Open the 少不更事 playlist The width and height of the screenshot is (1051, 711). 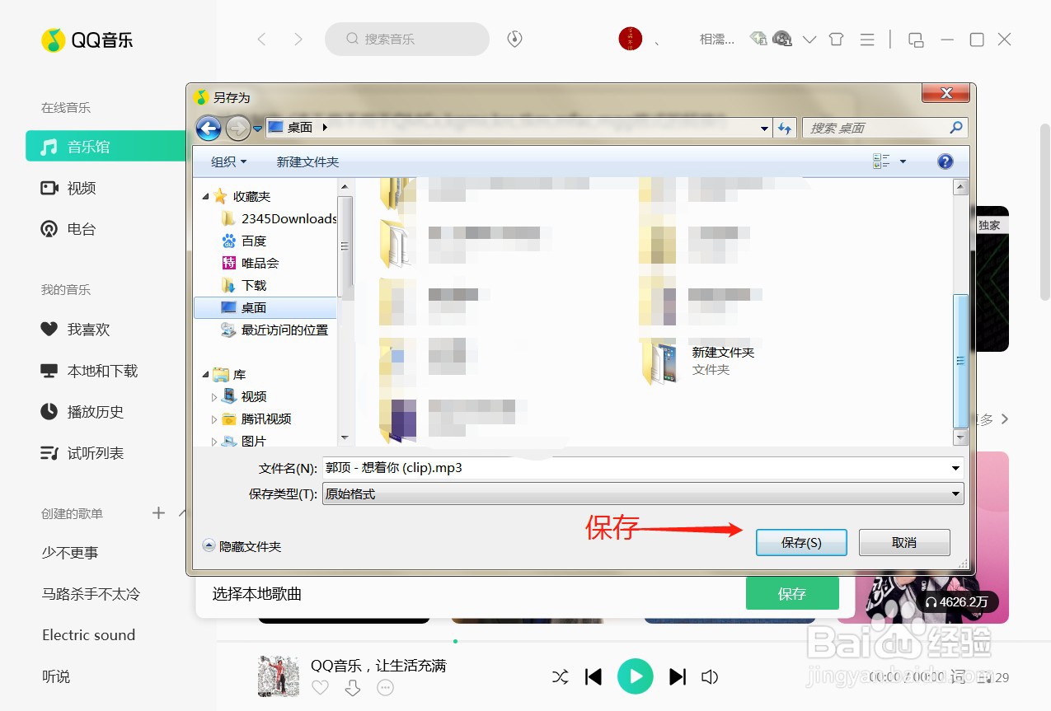70,553
